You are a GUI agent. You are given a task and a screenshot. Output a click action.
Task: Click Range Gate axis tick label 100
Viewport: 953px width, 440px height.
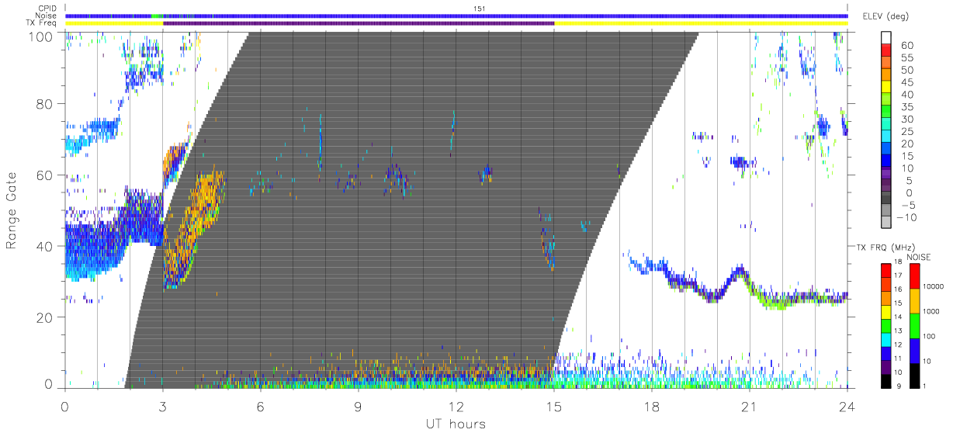42,36
